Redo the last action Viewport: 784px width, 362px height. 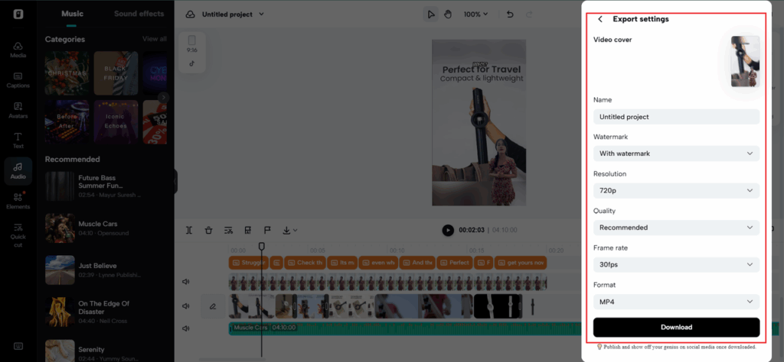tap(529, 15)
